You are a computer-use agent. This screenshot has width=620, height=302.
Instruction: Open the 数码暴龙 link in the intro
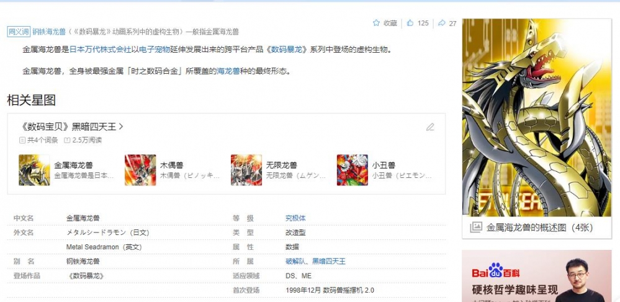click(287, 50)
